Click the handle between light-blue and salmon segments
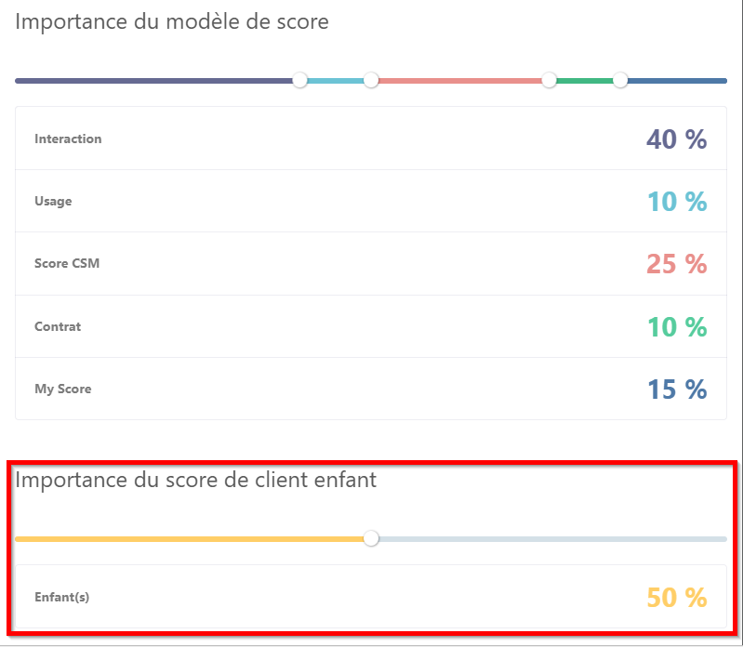743x647 pixels. (371, 81)
